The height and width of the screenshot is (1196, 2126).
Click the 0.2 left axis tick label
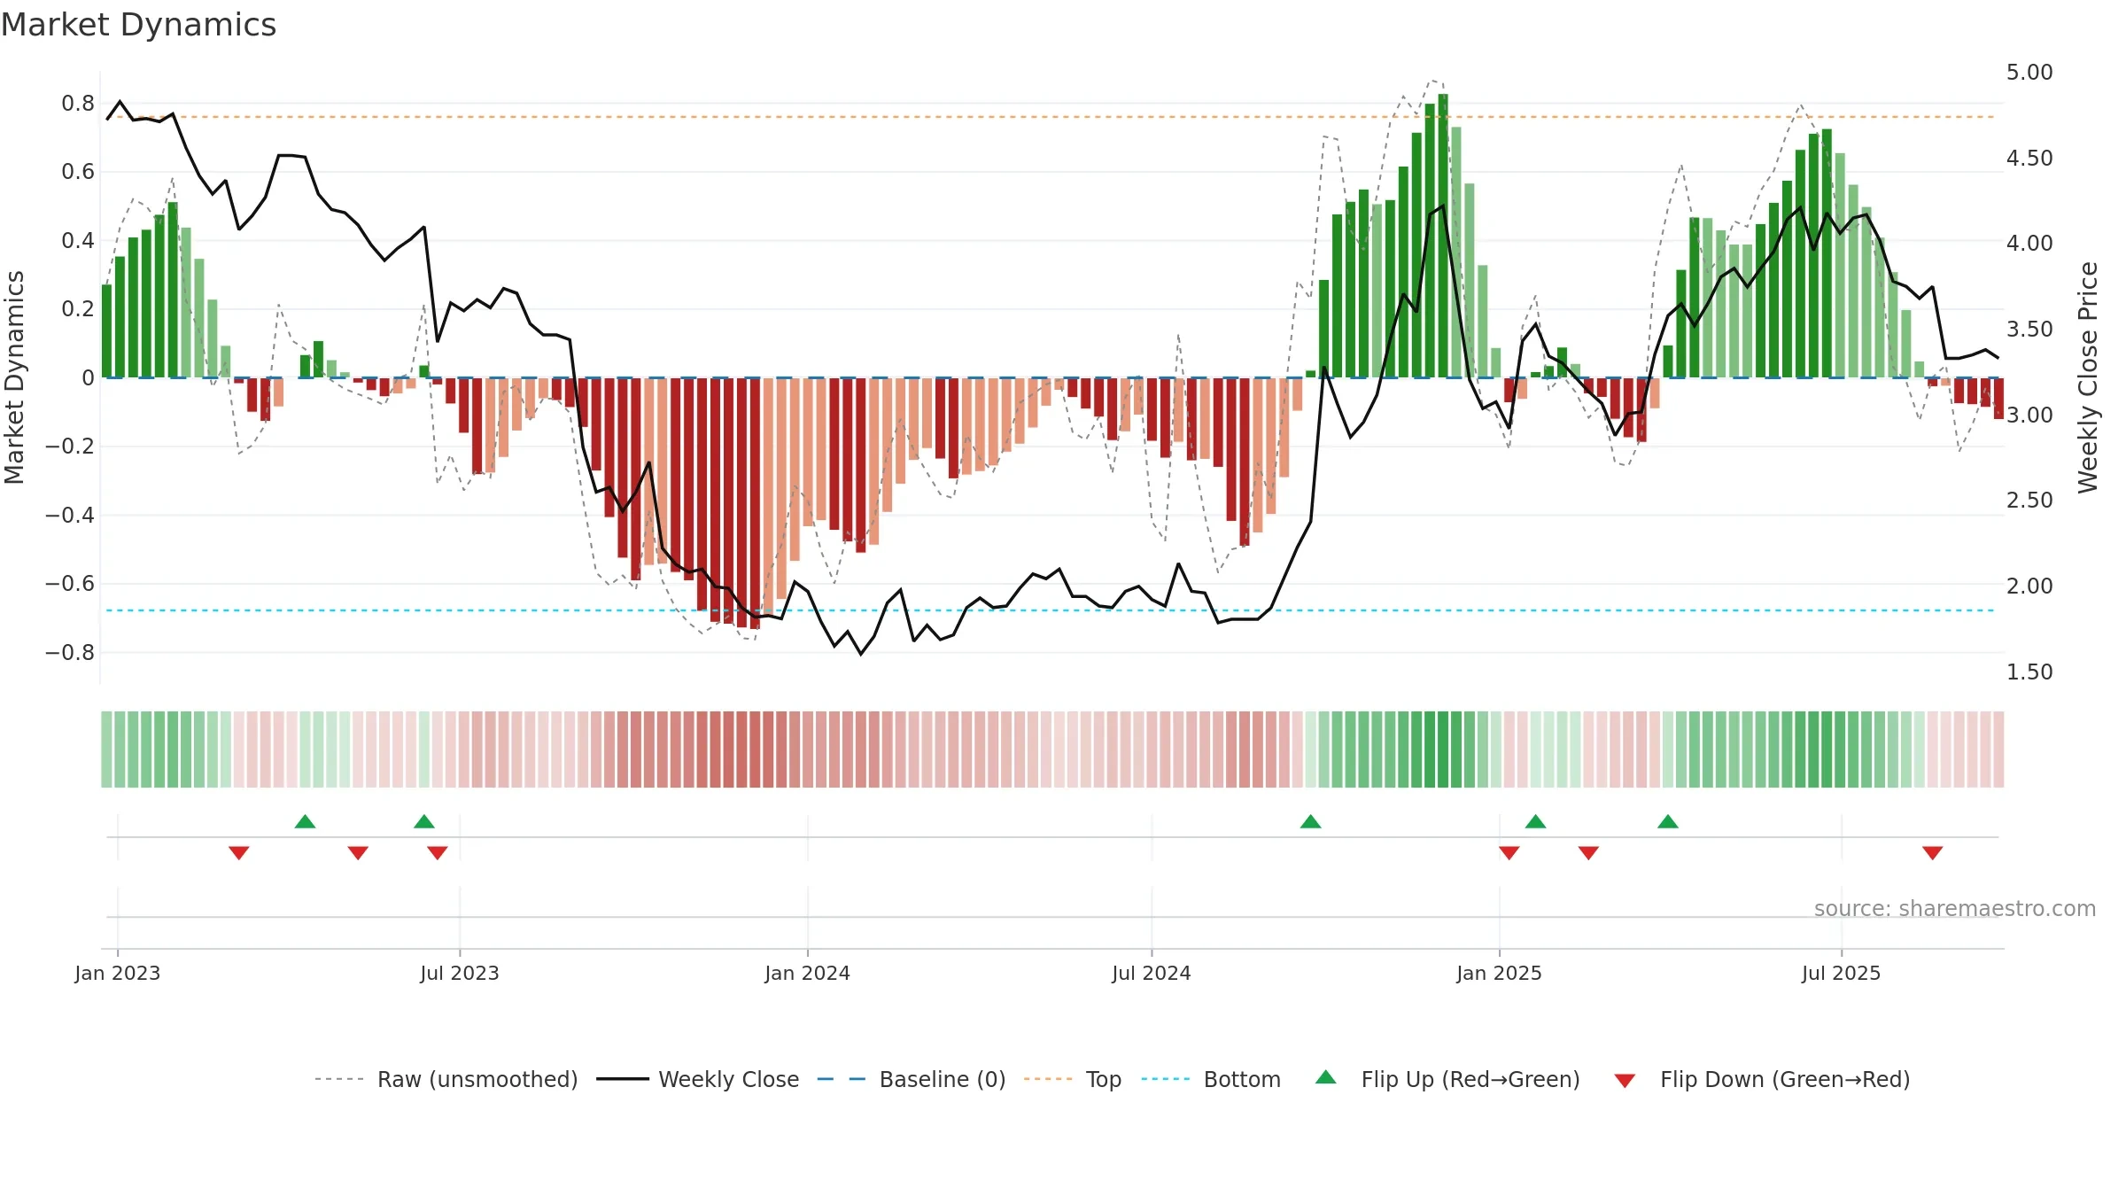[78, 309]
